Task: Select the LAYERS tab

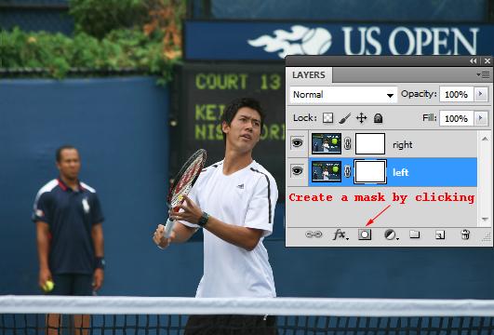Action: (309, 75)
